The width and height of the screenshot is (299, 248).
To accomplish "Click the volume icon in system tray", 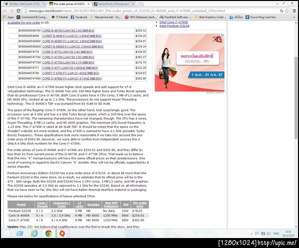I will pyautogui.click(x=269, y=234).
